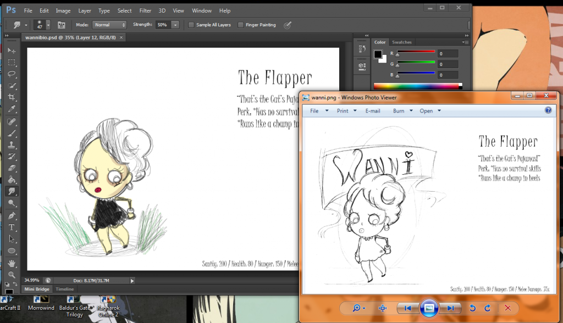The width and height of the screenshot is (563, 323).
Task: Select the Move tool
Action: pyautogui.click(x=12, y=51)
